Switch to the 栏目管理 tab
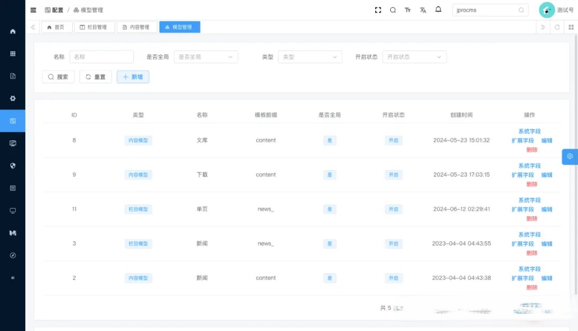The height and width of the screenshot is (331, 578). coord(94,27)
